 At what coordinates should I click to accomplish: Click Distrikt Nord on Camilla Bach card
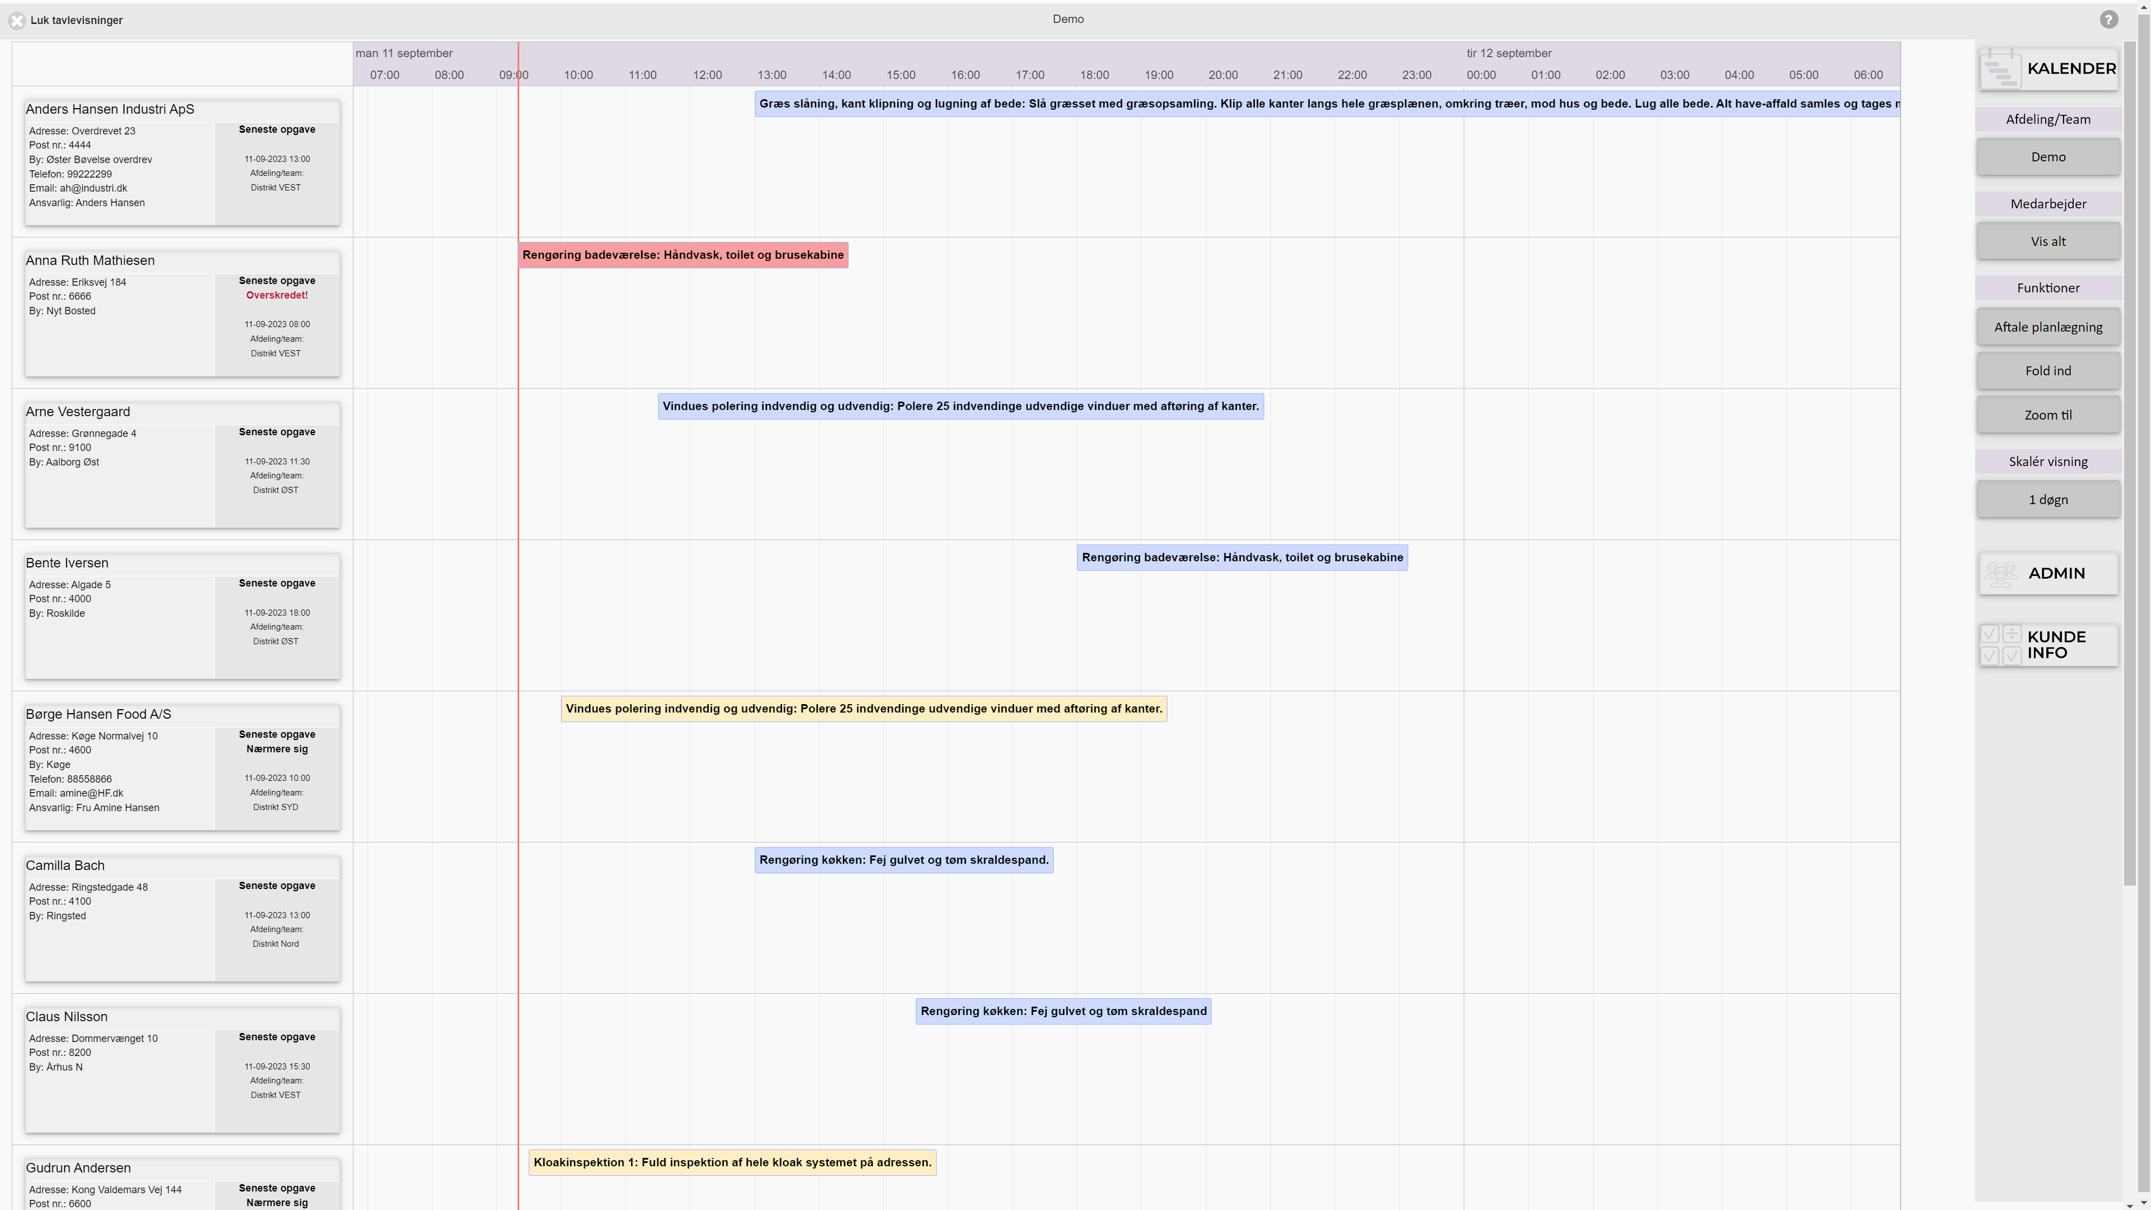[x=276, y=943]
